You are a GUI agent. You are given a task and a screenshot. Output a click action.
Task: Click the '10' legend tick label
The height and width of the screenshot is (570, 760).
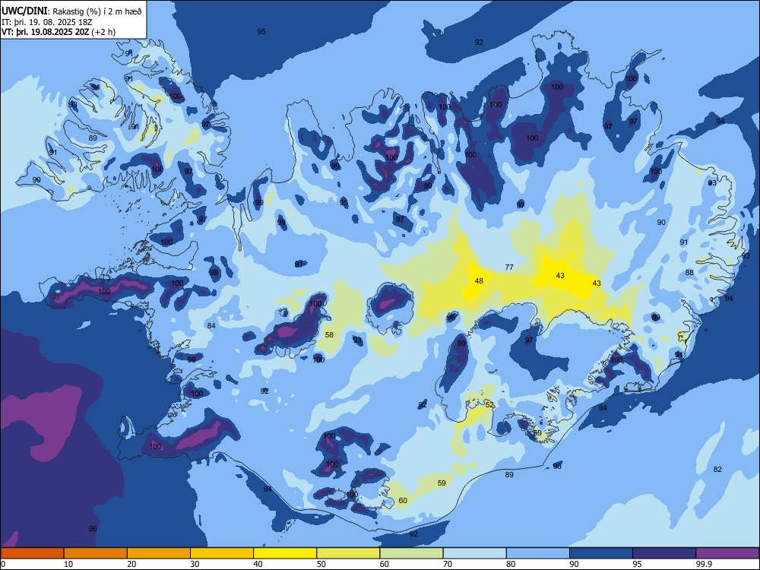pyautogui.click(x=68, y=564)
